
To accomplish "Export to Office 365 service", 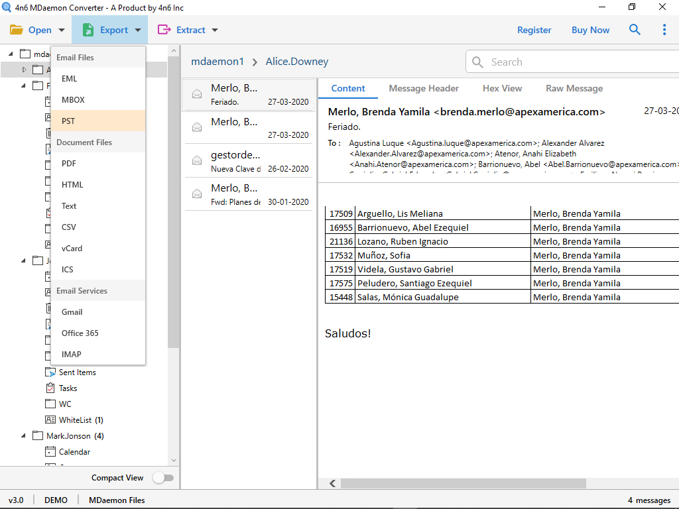I will tap(98, 333).
